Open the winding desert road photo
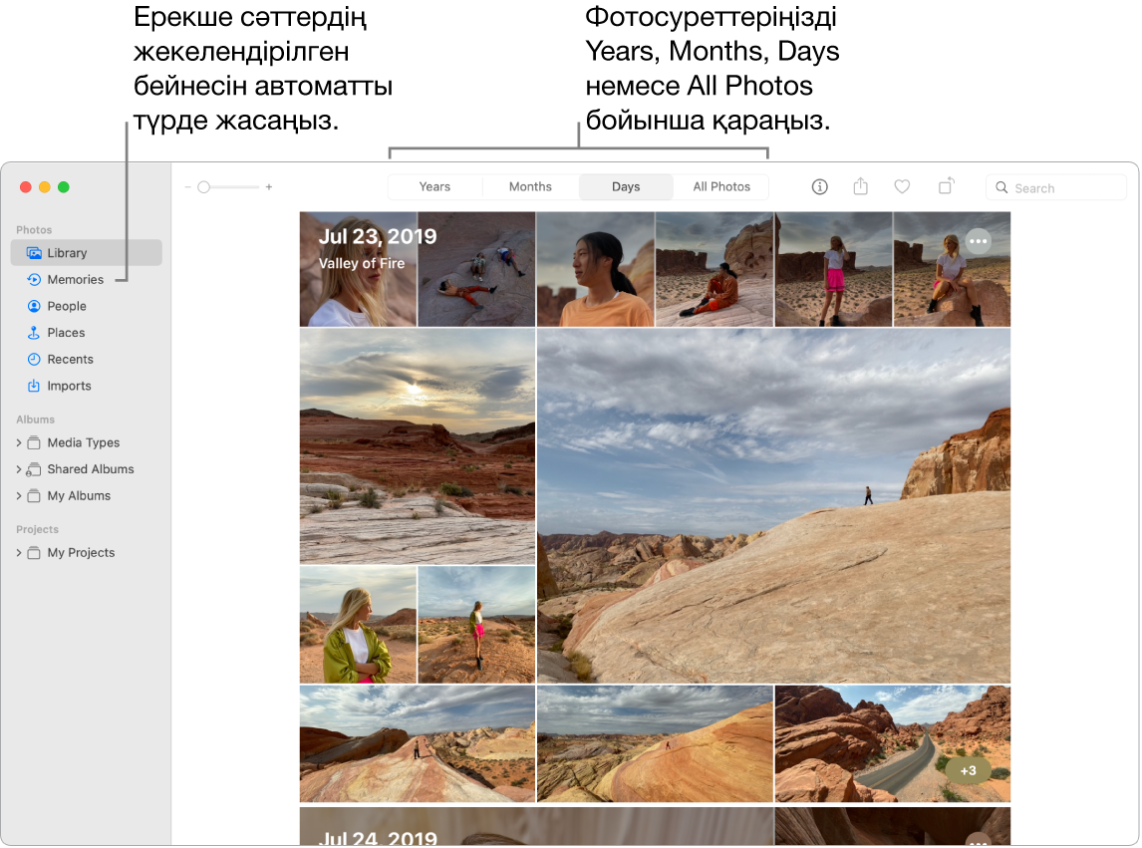1142x848 pixels. pos(893,743)
